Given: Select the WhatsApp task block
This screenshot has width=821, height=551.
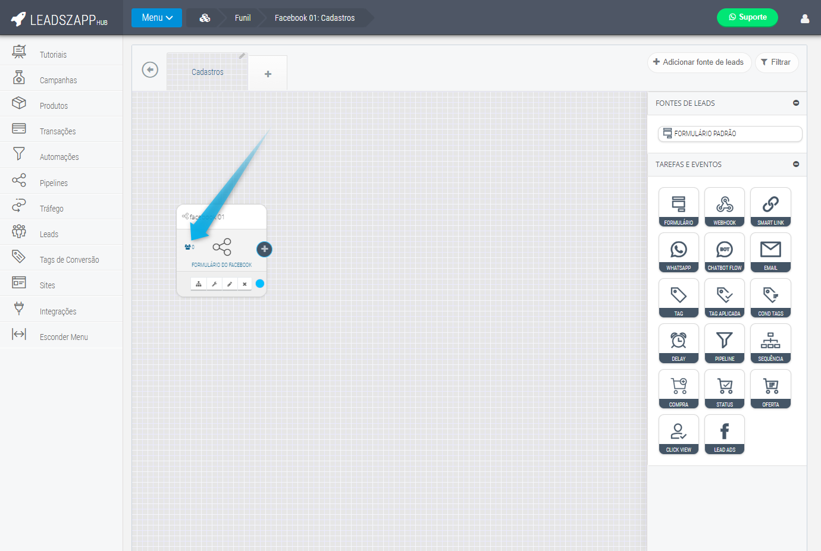Looking at the screenshot, I should [678, 252].
